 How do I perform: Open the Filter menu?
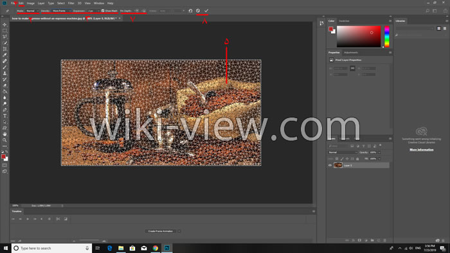pyautogui.click(x=71, y=3)
